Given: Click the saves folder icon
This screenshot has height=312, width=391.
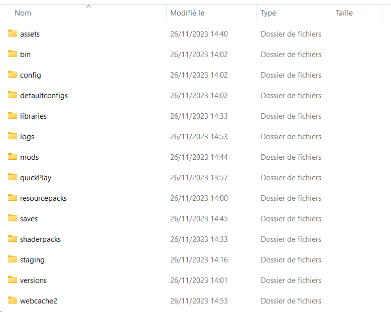Looking at the screenshot, I should pos(13,218).
